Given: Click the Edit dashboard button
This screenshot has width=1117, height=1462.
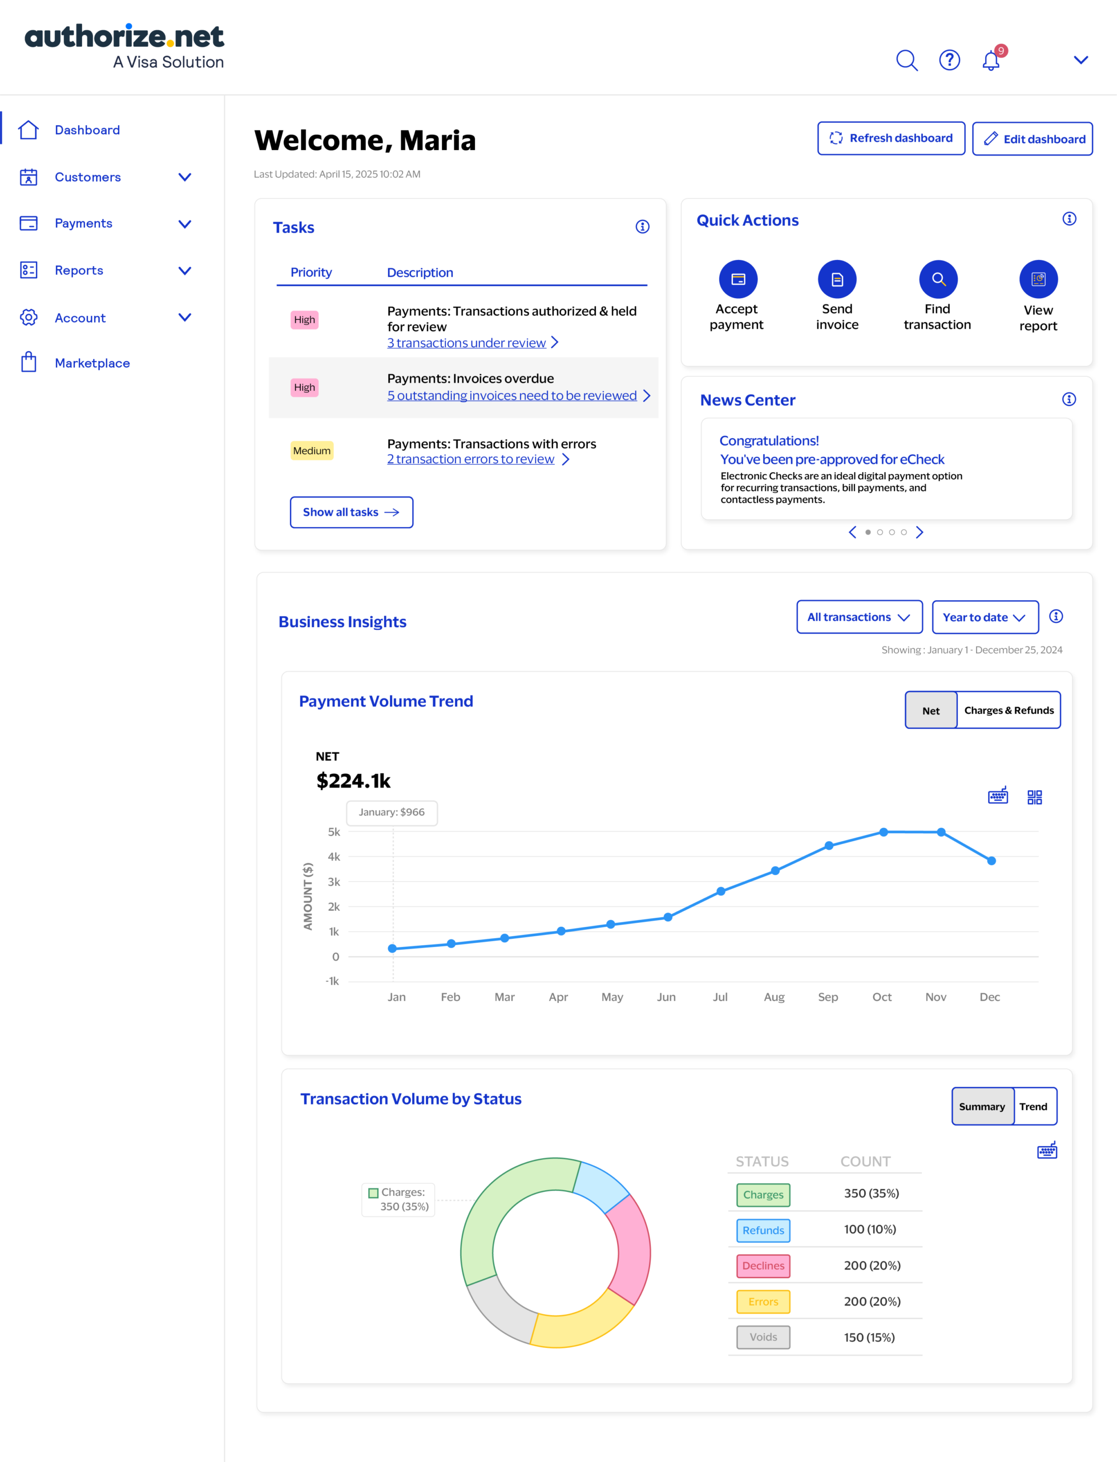Looking at the screenshot, I should (x=1032, y=139).
